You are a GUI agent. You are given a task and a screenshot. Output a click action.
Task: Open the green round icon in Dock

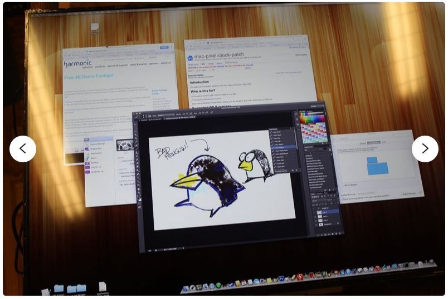(x=218, y=285)
